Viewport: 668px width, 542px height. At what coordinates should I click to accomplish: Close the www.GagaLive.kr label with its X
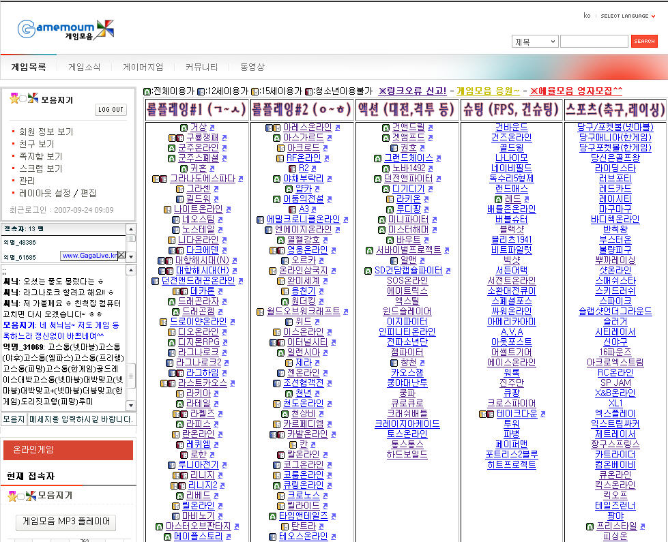click(121, 255)
